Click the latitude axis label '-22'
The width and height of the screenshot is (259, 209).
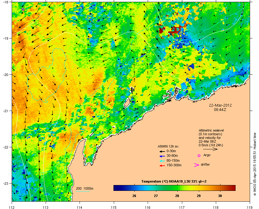pos(6,147)
